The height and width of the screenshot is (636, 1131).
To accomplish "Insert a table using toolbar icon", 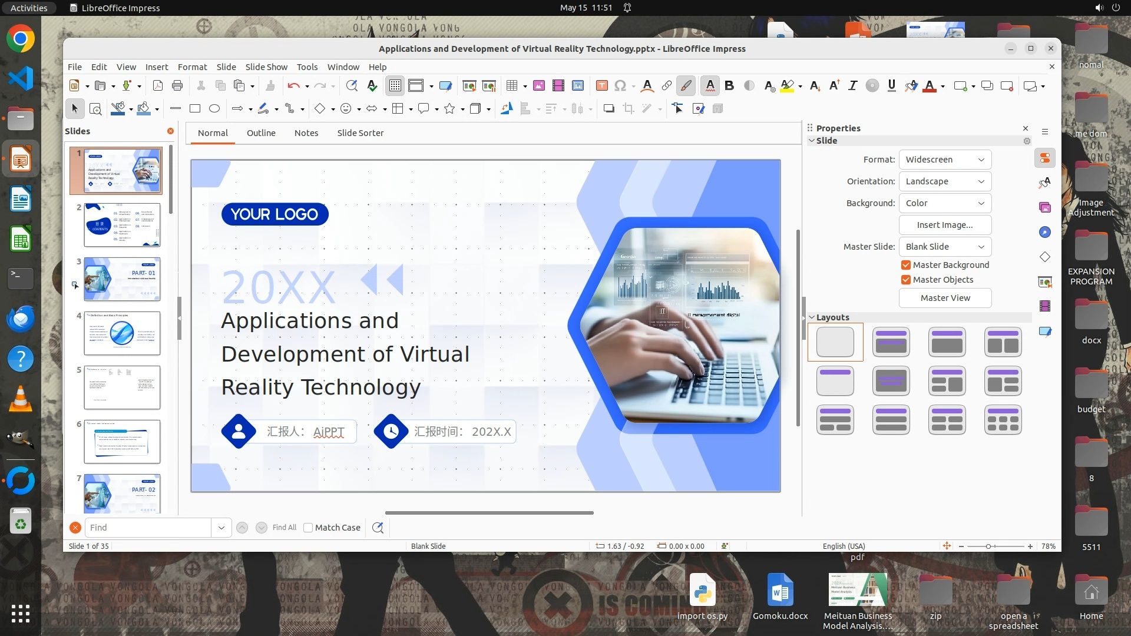I will 511,86.
